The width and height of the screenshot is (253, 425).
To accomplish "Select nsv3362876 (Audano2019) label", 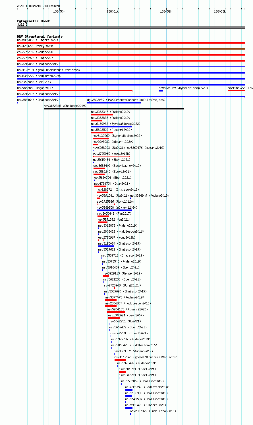I will 118,225.
